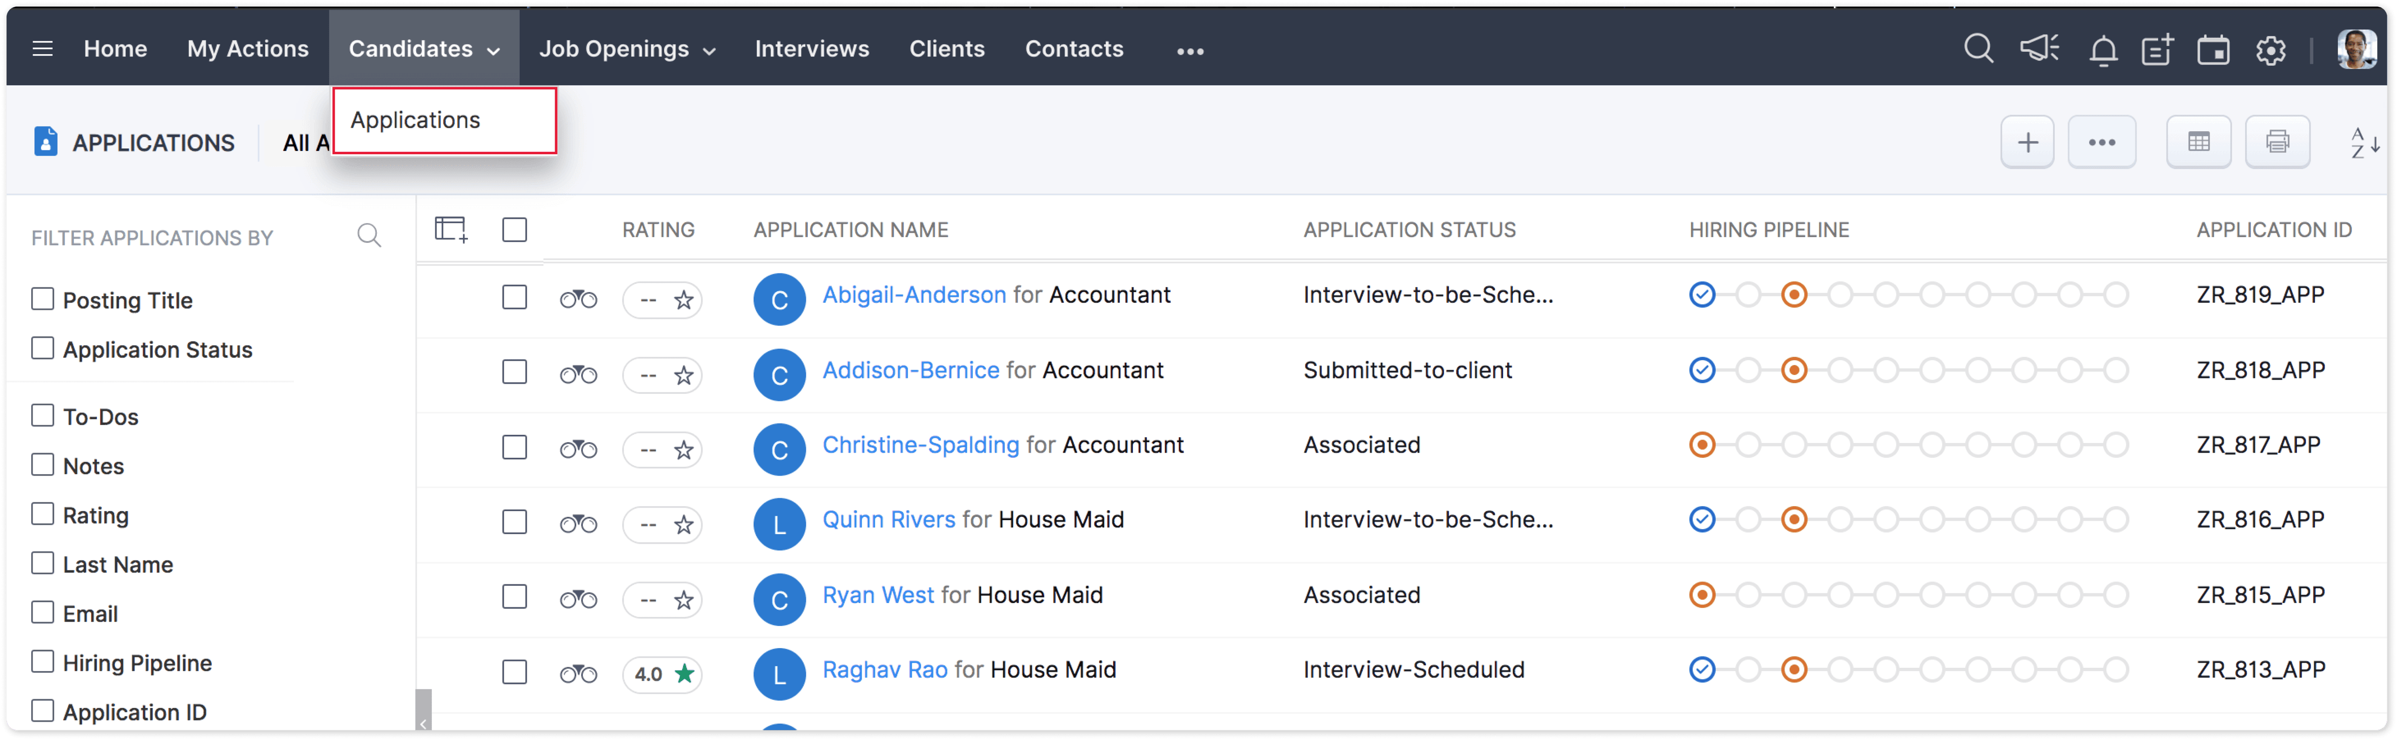
Task: Expand the Job Openings dropdown menu
Action: point(627,49)
